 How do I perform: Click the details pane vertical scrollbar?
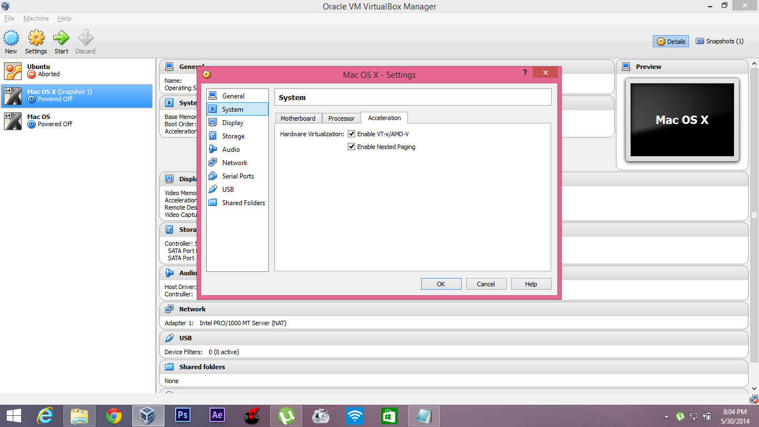coord(754,215)
